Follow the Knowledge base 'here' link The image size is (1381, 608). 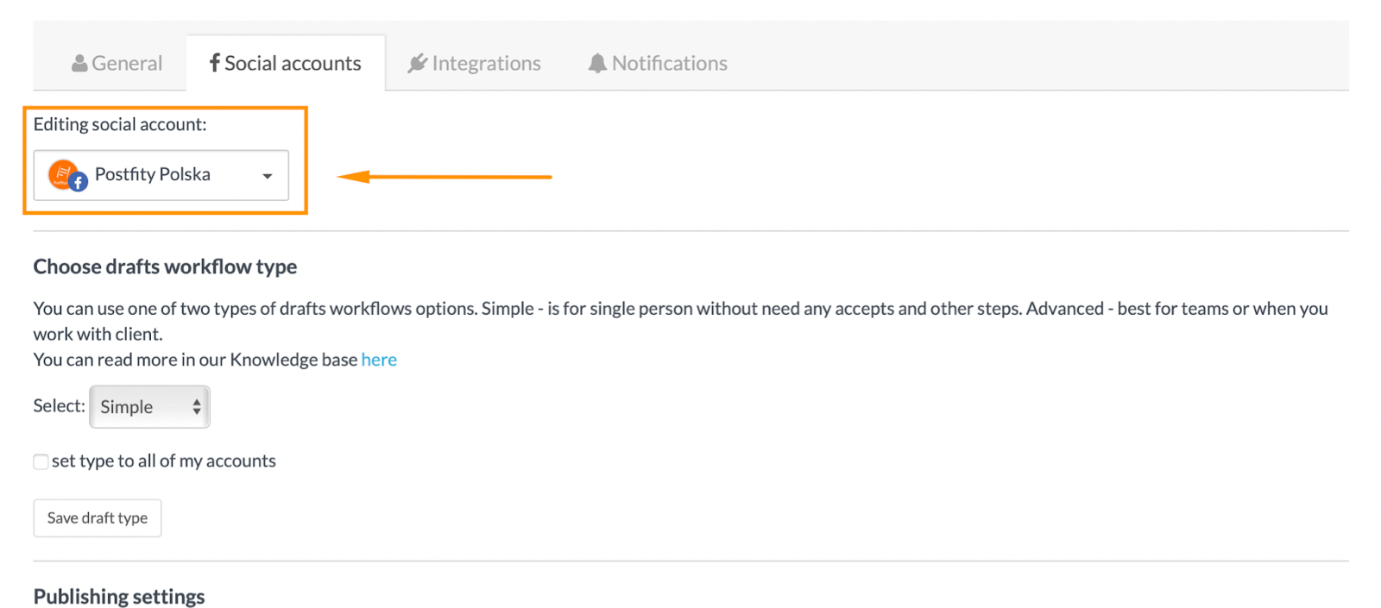point(379,360)
